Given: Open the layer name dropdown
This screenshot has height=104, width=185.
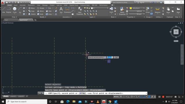Looking at the screenshot, I should [108, 8].
